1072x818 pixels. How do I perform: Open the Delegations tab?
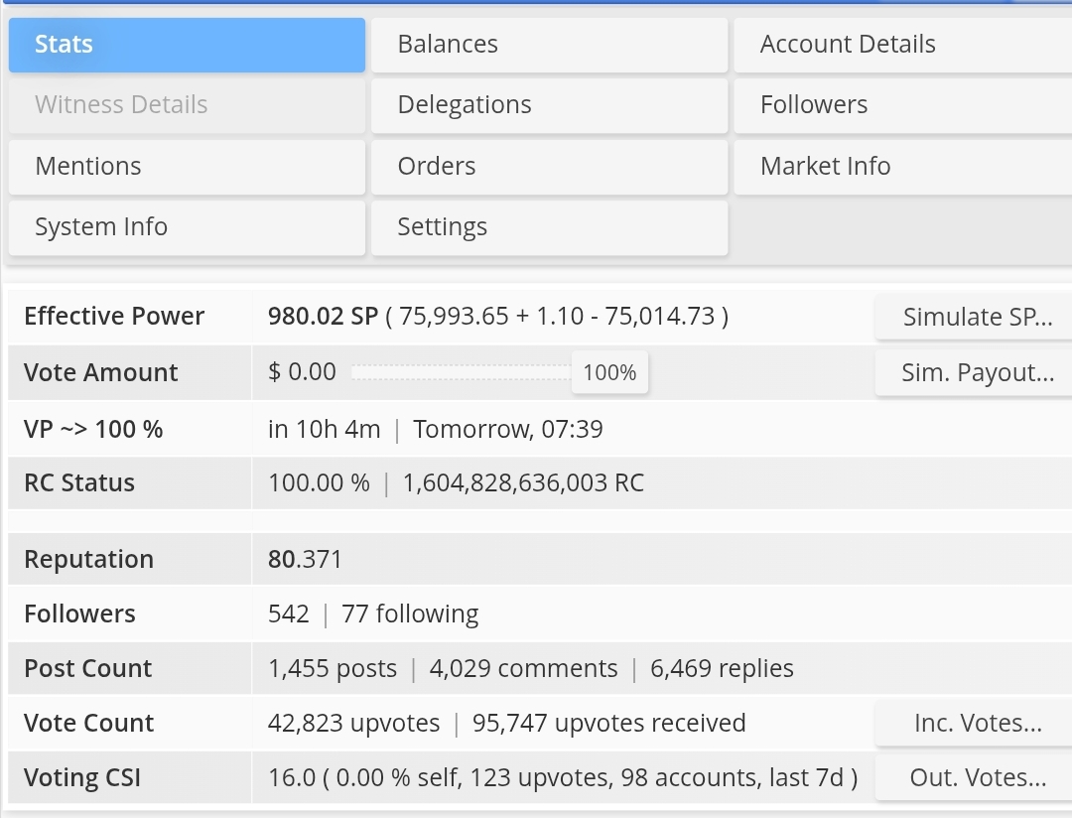click(x=549, y=105)
